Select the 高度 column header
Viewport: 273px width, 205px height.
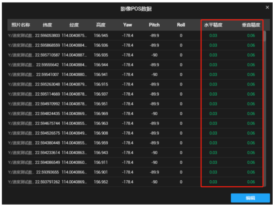[101, 25]
